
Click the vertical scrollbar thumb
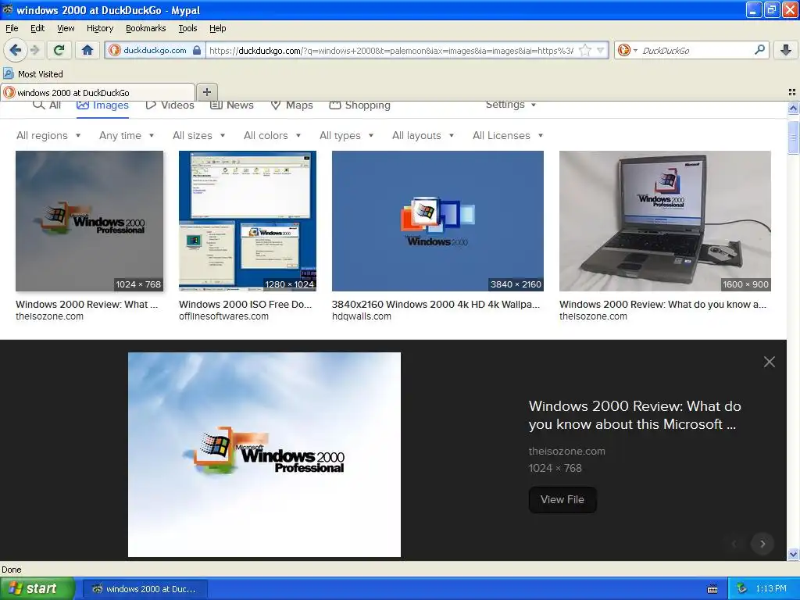(793, 136)
